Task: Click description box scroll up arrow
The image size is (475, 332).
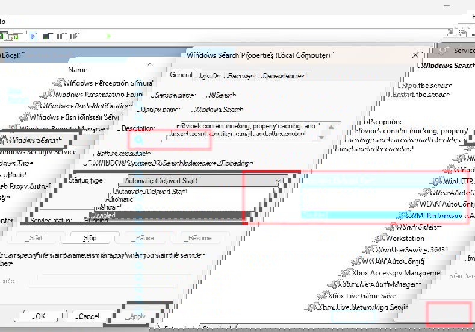Action: (x=331, y=127)
